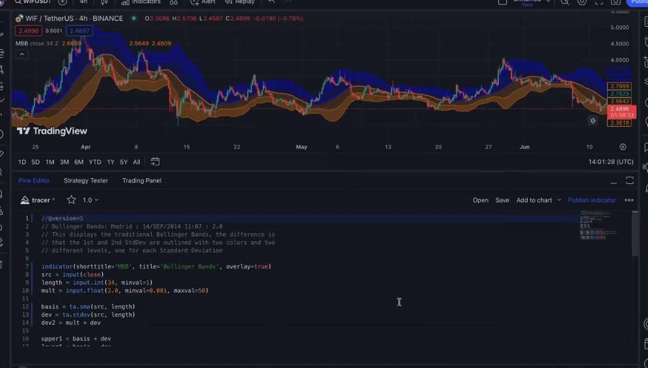Expand the script version 1.0 dropdown
Viewport: 648px width, 368px height.
click(90, 200)
